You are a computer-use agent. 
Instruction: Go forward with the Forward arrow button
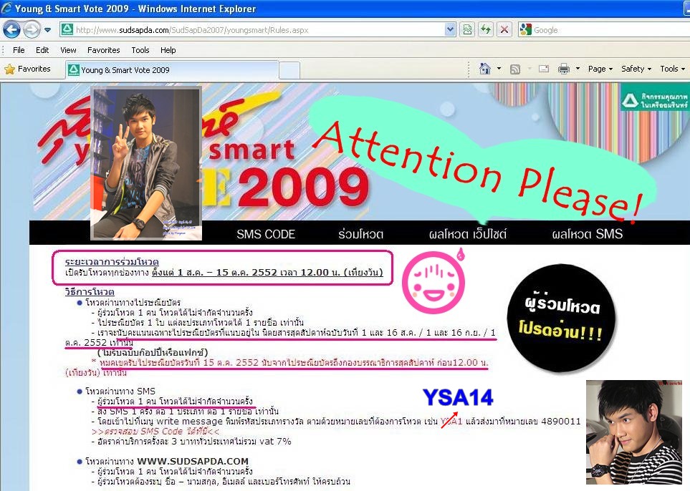pos(32,30)
